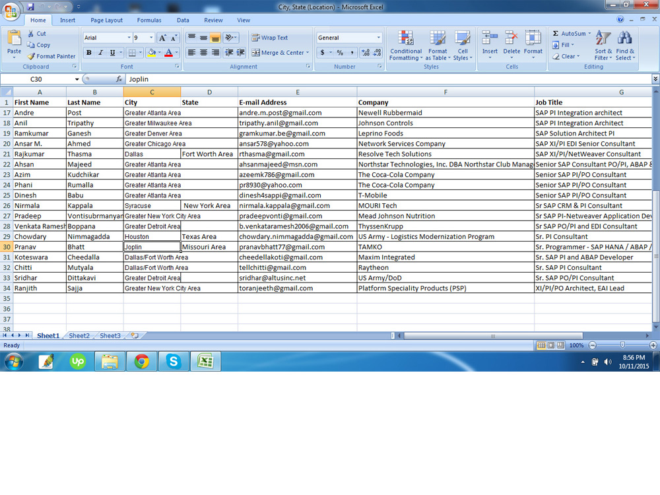Open the font size dropdown
The width and height of the screenshot is (660, 495).
152,38
